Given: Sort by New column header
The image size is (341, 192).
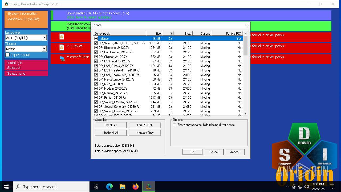Looking at the screenshot, I should [183, 33].
